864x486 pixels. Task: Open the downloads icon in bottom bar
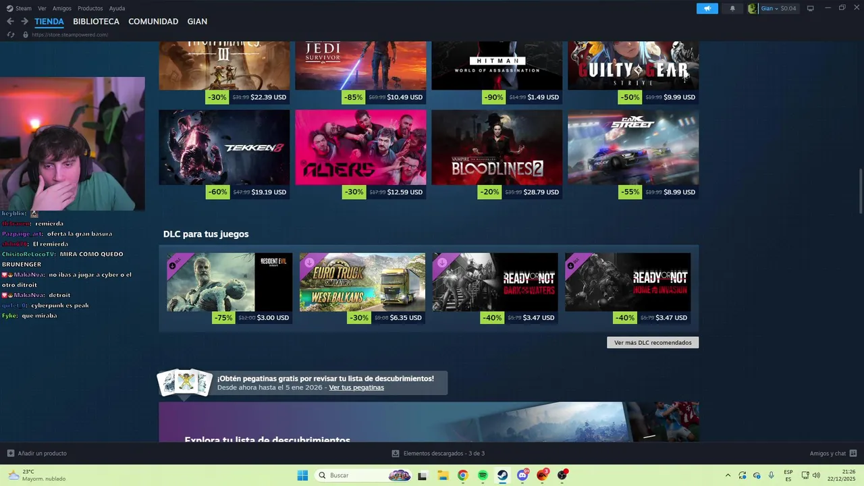coord(396,453)
